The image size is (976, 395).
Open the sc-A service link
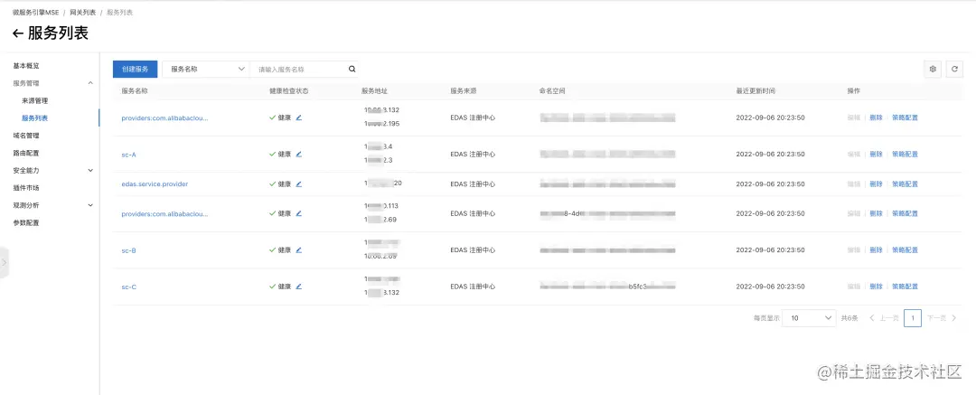coord(129,155)
